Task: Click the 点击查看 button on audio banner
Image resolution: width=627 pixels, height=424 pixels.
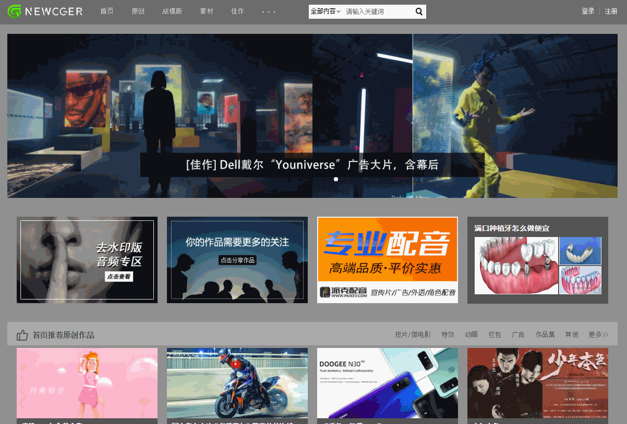Action: pyautogui.click(x=119, y=277)
